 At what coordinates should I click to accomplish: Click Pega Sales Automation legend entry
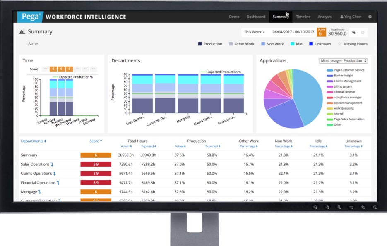[x=345, y=119]
